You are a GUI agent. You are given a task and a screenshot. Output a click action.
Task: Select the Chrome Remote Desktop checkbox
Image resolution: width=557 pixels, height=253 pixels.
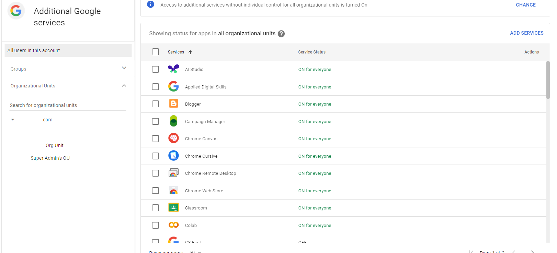[156, 173]
